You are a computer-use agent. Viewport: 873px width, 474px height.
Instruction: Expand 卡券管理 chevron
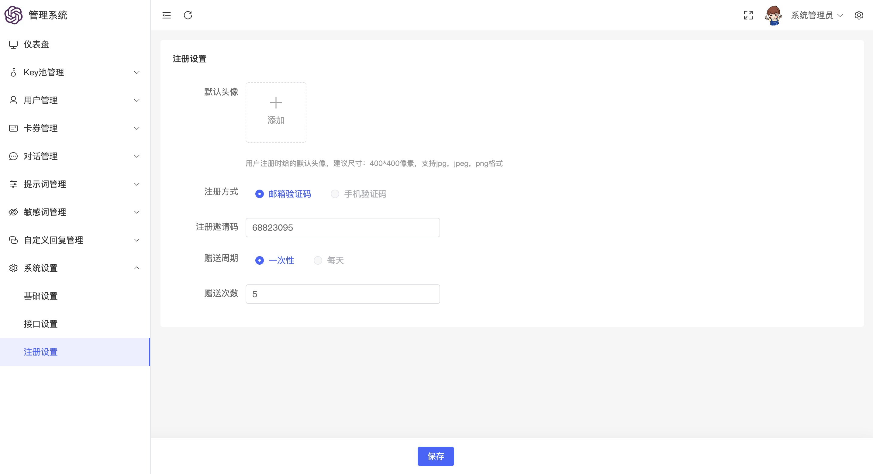coord(136,128)
